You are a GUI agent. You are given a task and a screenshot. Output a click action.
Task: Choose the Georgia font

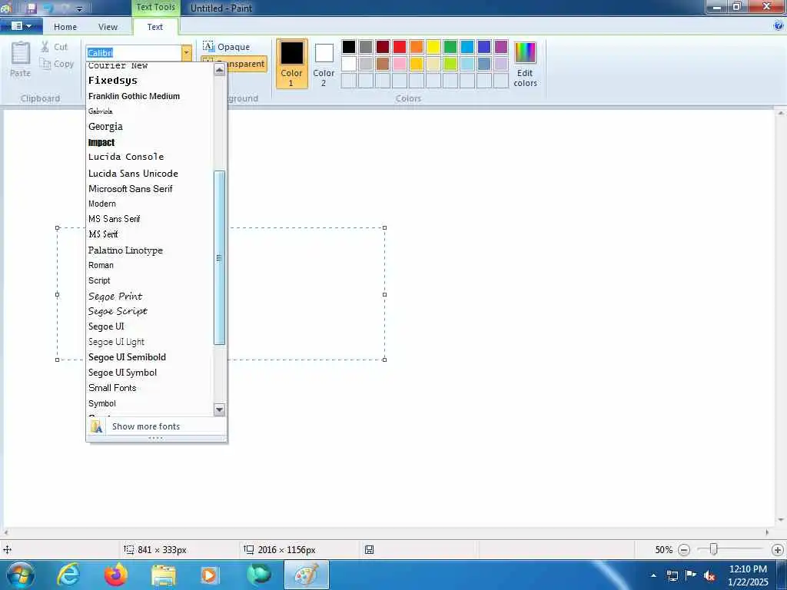pyautogui.click(x=150, y=127)
